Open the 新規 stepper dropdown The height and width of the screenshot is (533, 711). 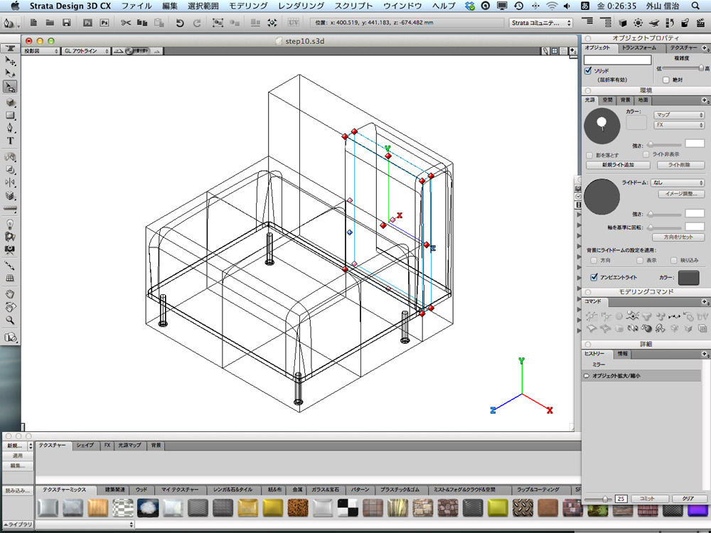[31, 446]
